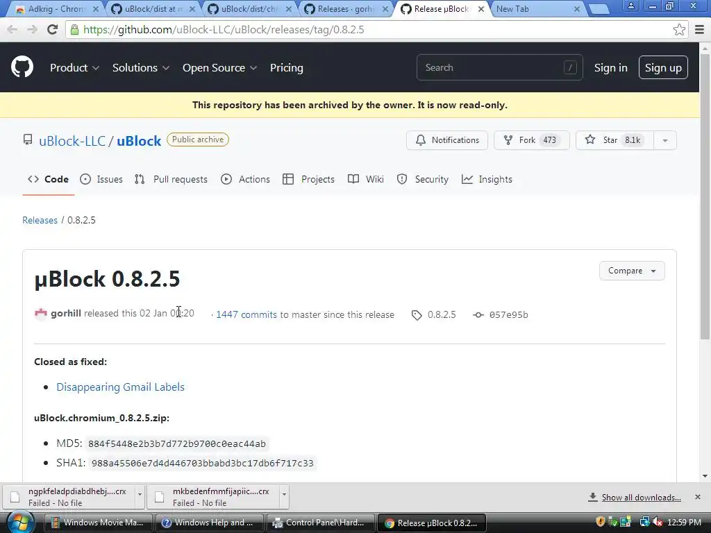
Task: Select the Insights tab
Action: (x=487, y=179)
